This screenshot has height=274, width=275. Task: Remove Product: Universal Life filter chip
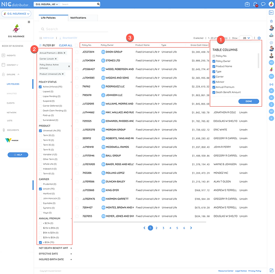[63, 74]
